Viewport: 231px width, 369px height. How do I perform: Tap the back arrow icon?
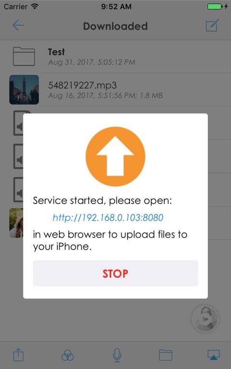18,26
